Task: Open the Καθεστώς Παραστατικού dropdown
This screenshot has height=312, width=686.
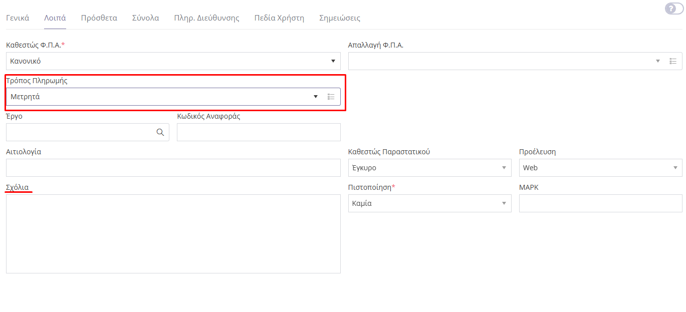Action: click(504, 168)
